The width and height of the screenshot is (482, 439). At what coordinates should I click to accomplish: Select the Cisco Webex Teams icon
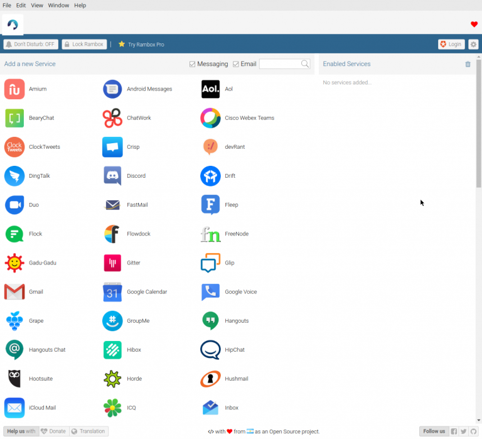coord(211,118)
